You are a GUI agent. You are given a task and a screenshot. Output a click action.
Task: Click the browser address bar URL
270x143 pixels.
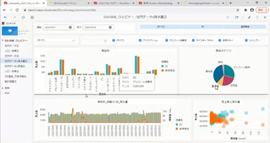pos(62,10)
